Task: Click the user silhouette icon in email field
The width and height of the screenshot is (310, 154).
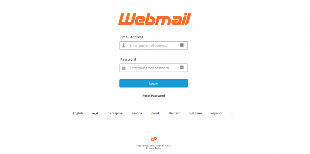Action: 124,46
